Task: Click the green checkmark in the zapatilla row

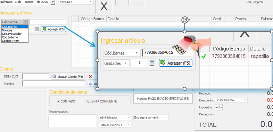Action: [204, 56]
